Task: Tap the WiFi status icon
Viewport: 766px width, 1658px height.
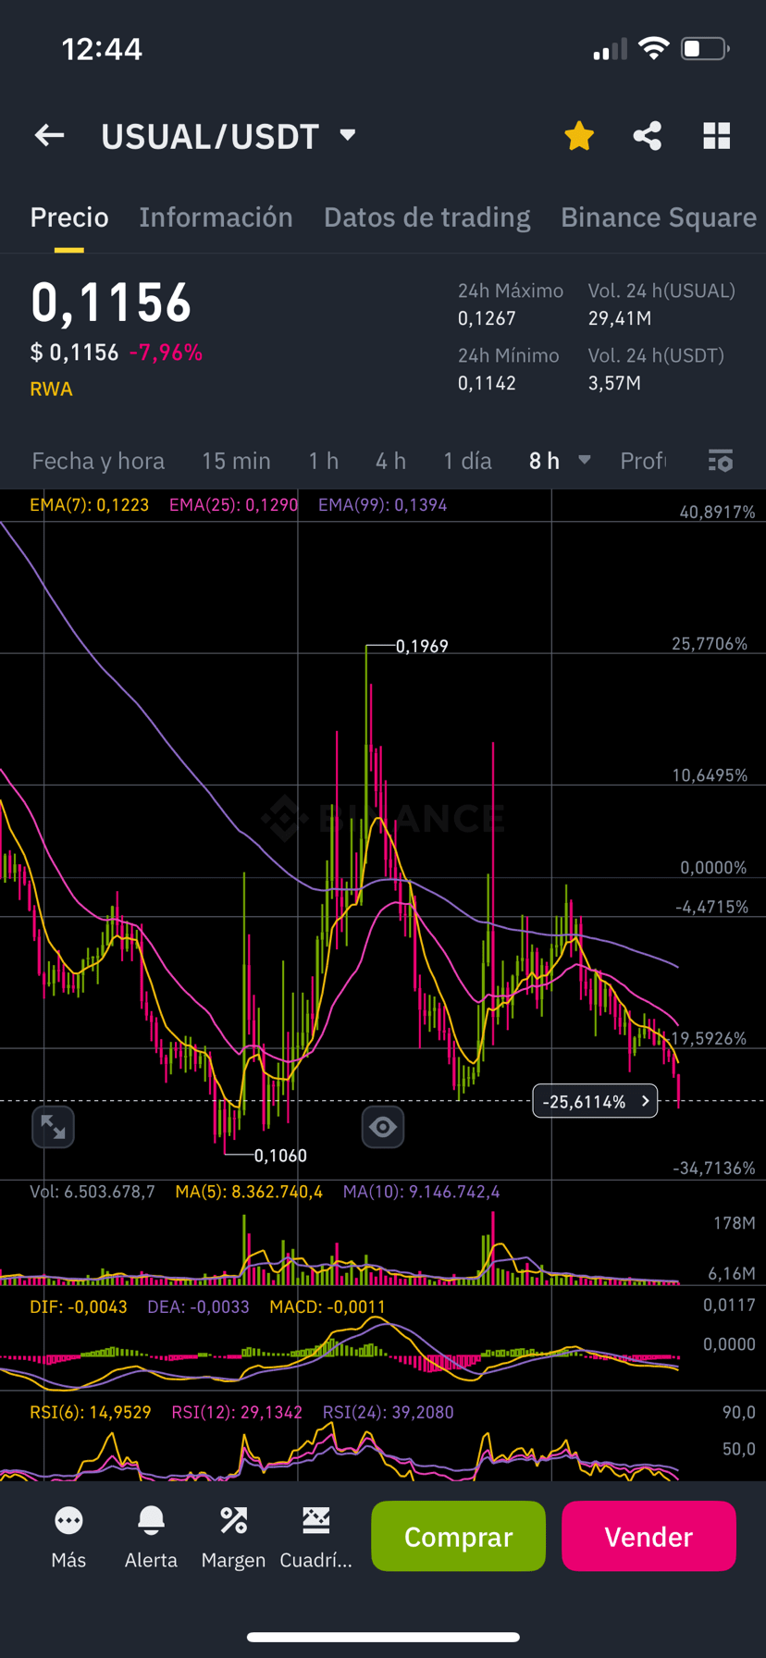Action: (x=654, y=48)
